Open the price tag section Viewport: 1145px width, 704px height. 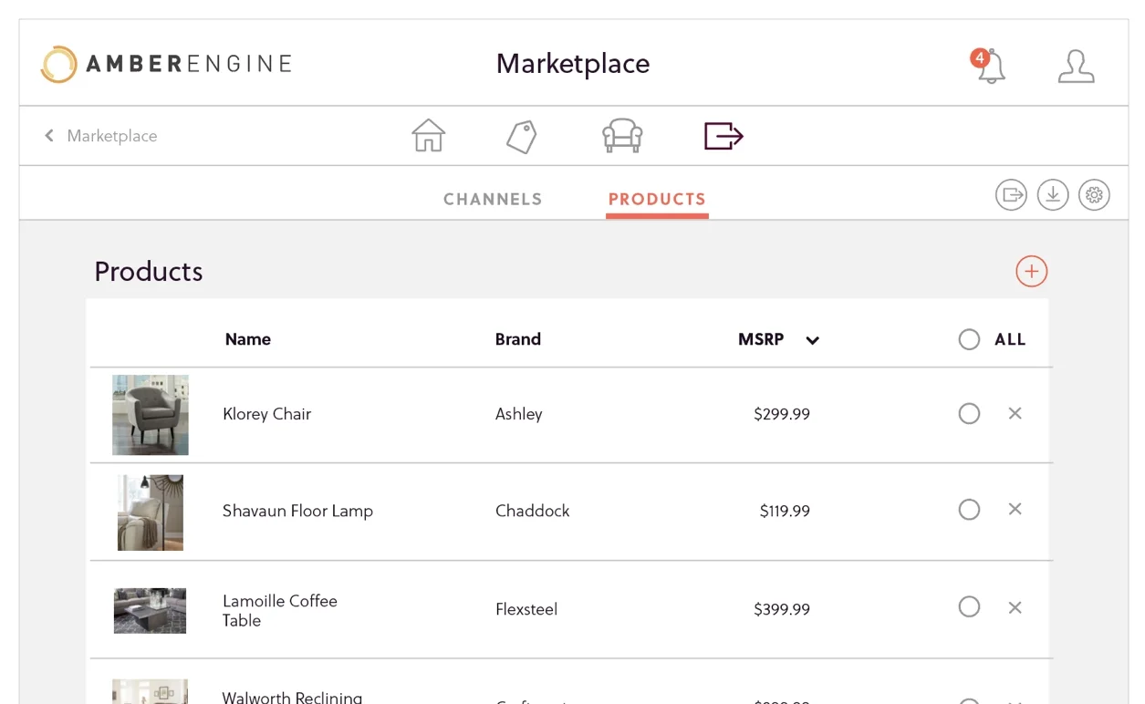[521, 137]
